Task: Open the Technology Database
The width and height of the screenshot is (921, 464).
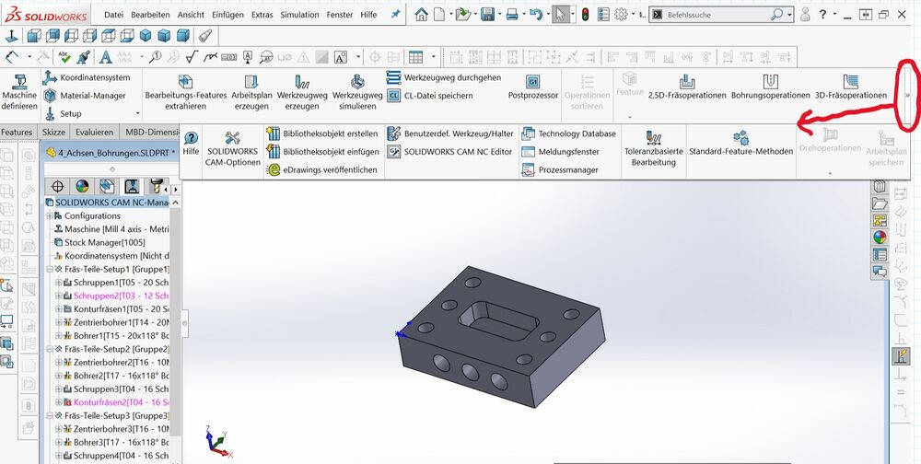Action: [577, 133]
